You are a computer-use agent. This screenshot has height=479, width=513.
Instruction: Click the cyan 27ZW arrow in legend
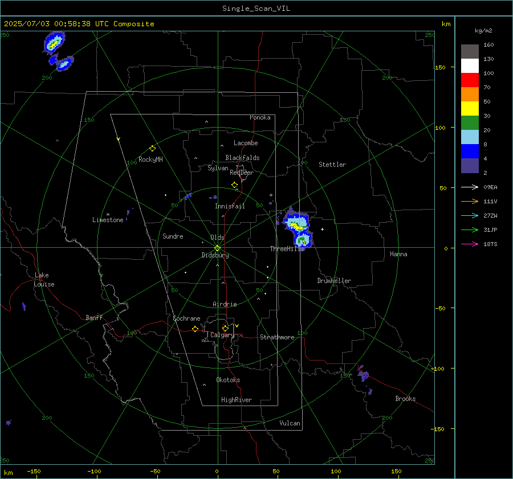(x=470, y=215)
